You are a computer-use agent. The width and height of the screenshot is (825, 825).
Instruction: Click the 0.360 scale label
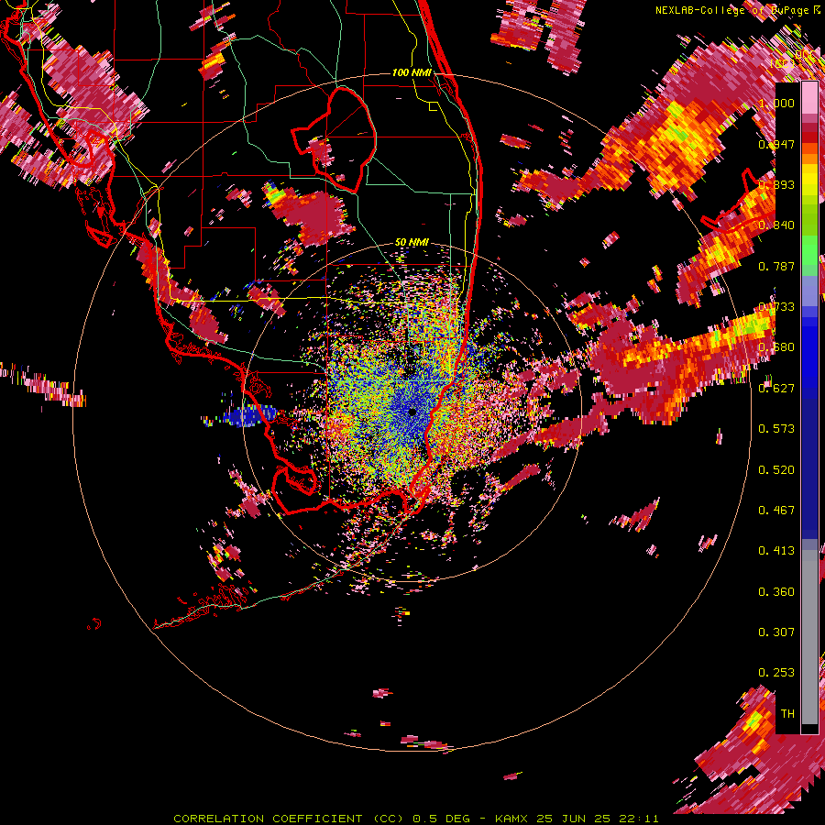click(776, 591)
